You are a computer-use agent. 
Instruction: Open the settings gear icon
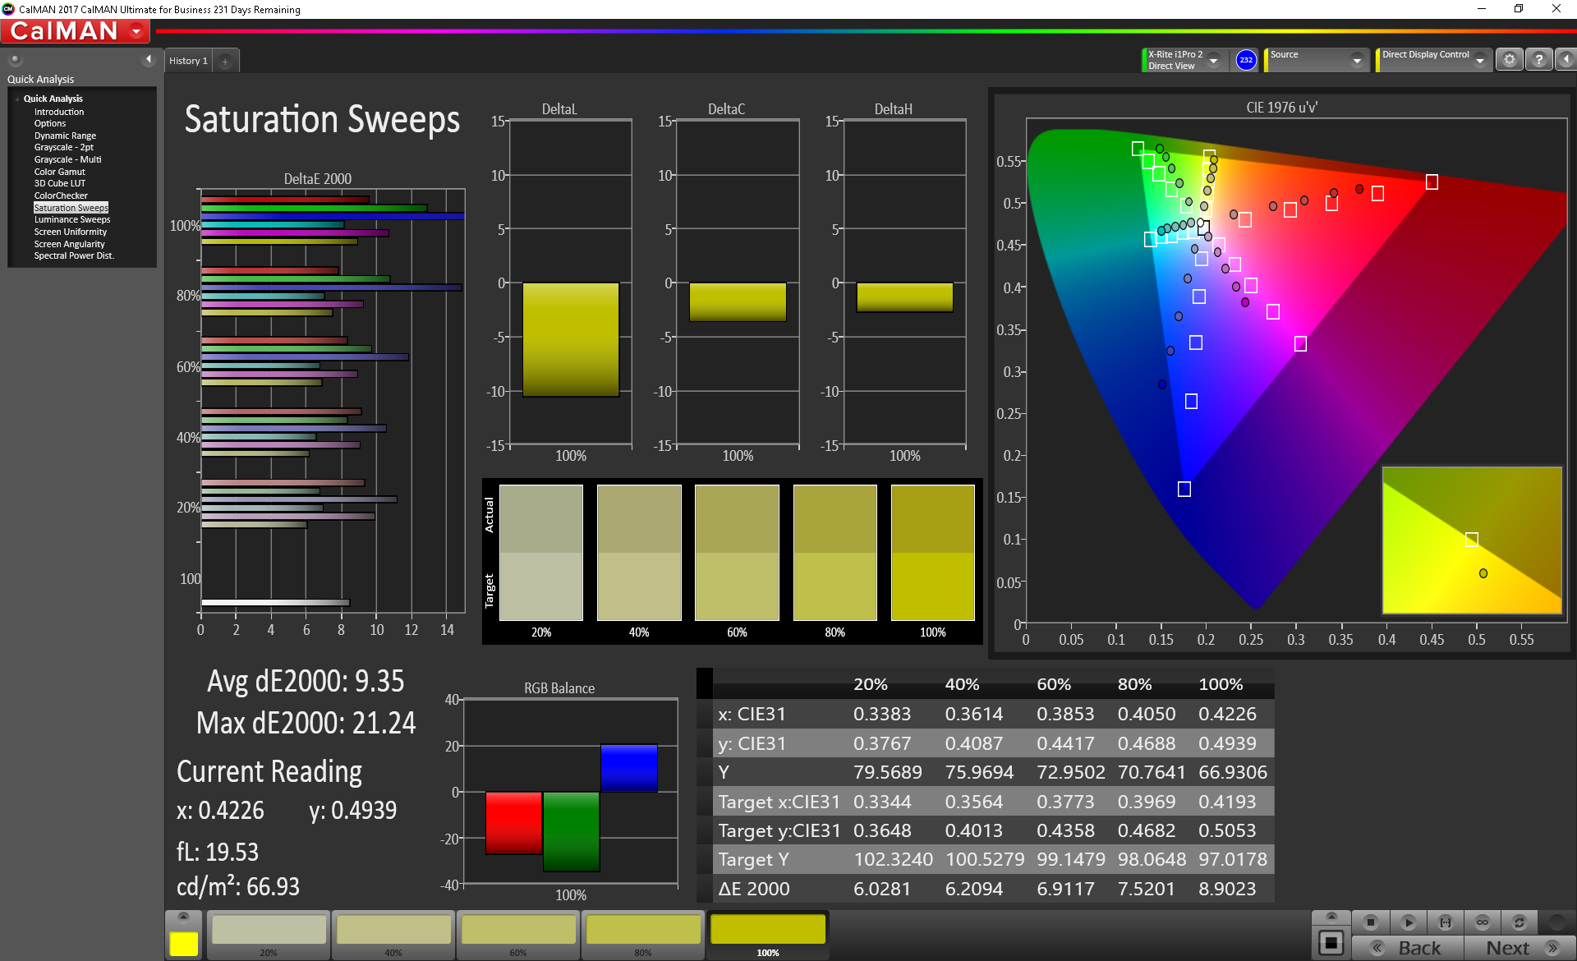[x=1509, y=60]
